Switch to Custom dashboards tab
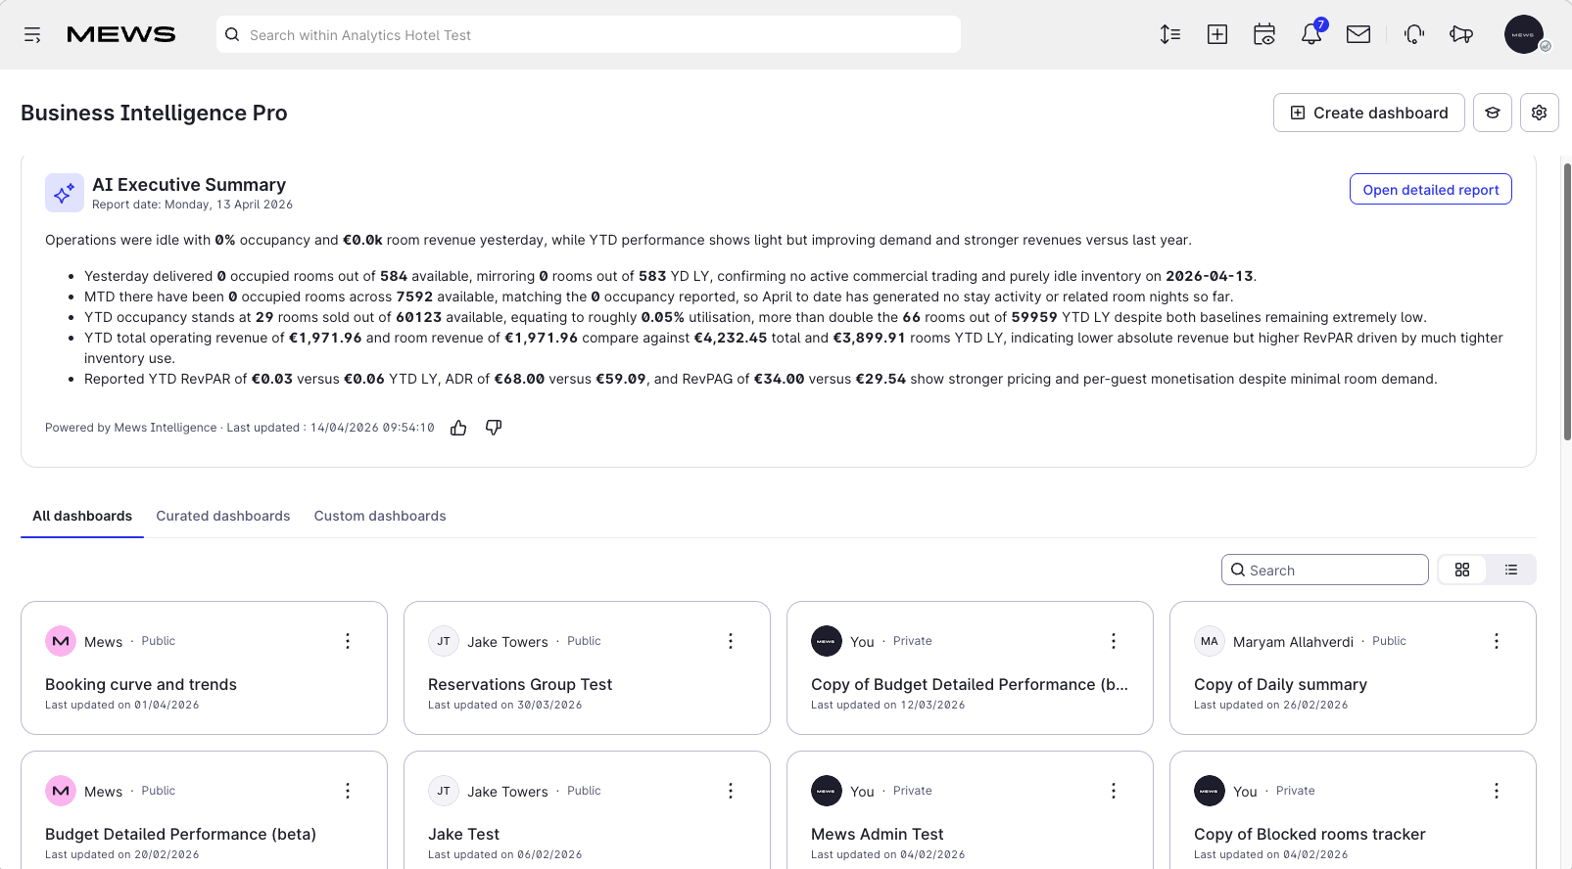 pos(380,516)
